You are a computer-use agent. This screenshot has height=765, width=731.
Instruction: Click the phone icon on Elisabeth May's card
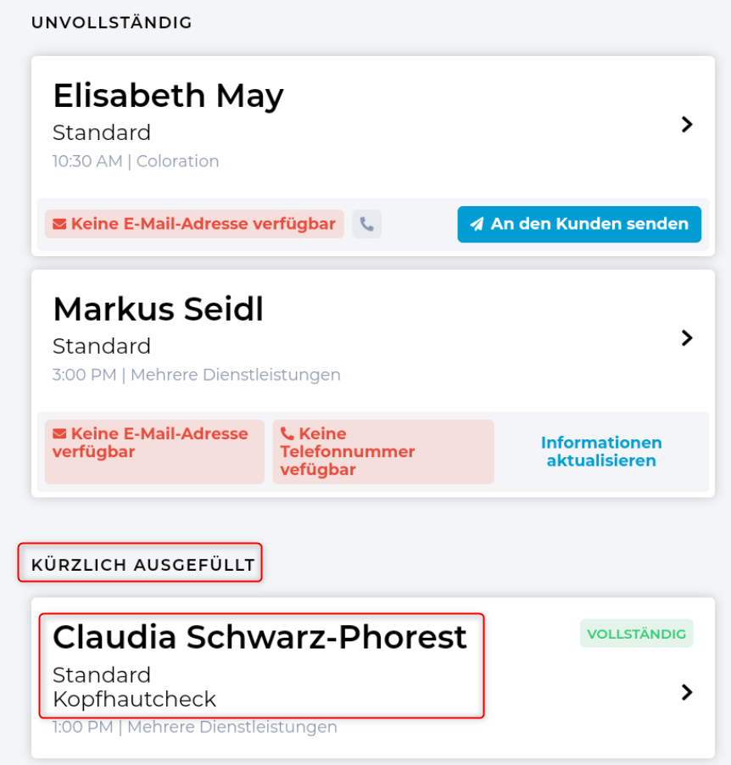point(366,224)
